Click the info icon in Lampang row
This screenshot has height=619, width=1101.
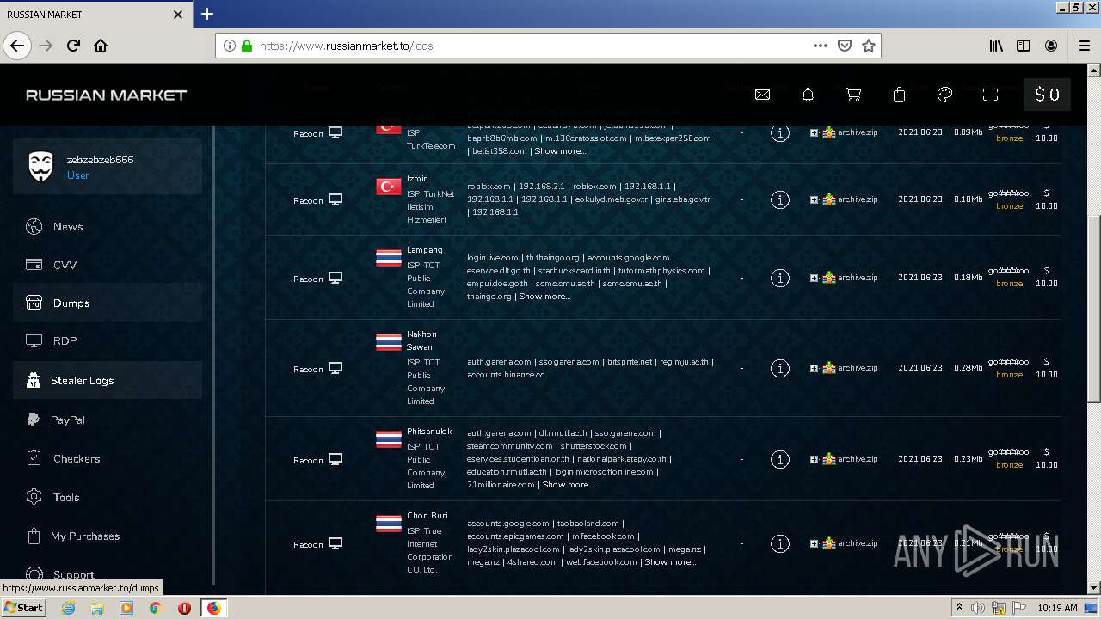point(780,278)
